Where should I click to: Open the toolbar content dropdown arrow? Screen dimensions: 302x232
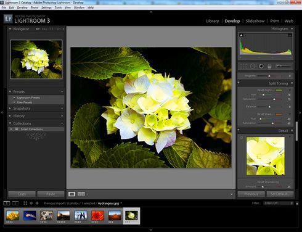(231, 194)
